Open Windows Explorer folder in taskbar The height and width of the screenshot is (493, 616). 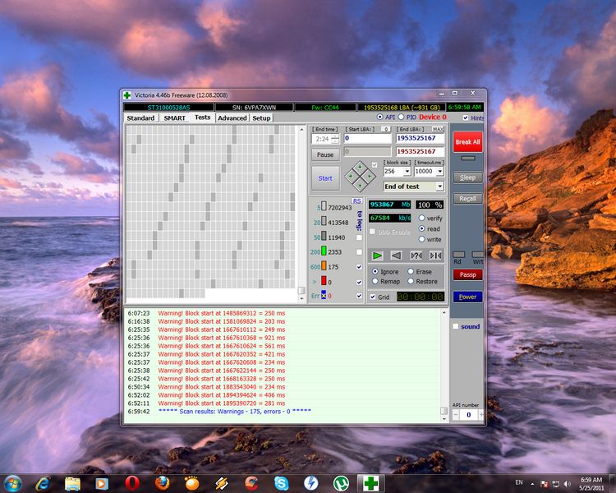(72, 483)
